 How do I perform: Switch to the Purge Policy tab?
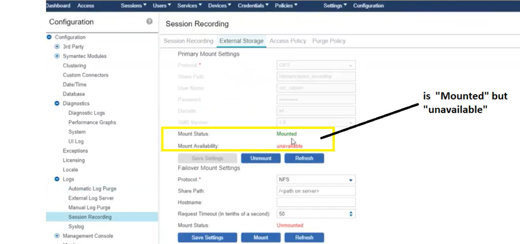[x=329, y=41]
